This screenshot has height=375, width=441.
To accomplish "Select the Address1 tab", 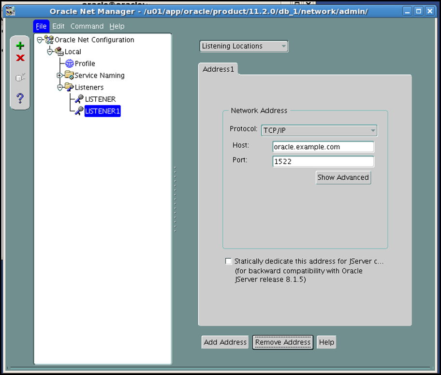I will pos(218,69).
